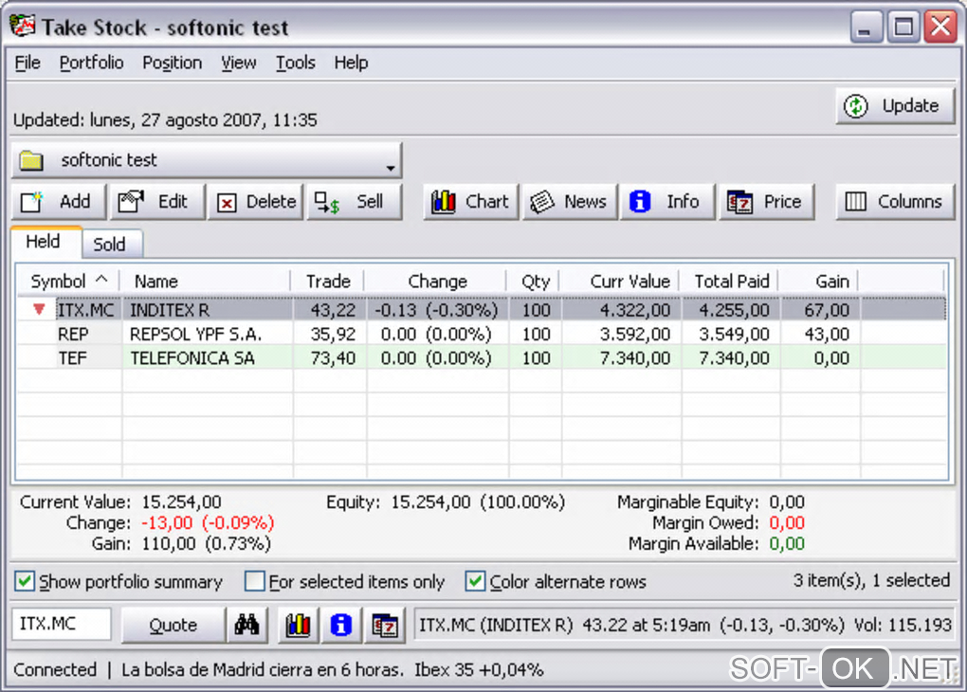The width and height of the screenshot is (967, 692).
Task: Sort by Name column header
Action: pyautogui.click(x=206, y=282)
